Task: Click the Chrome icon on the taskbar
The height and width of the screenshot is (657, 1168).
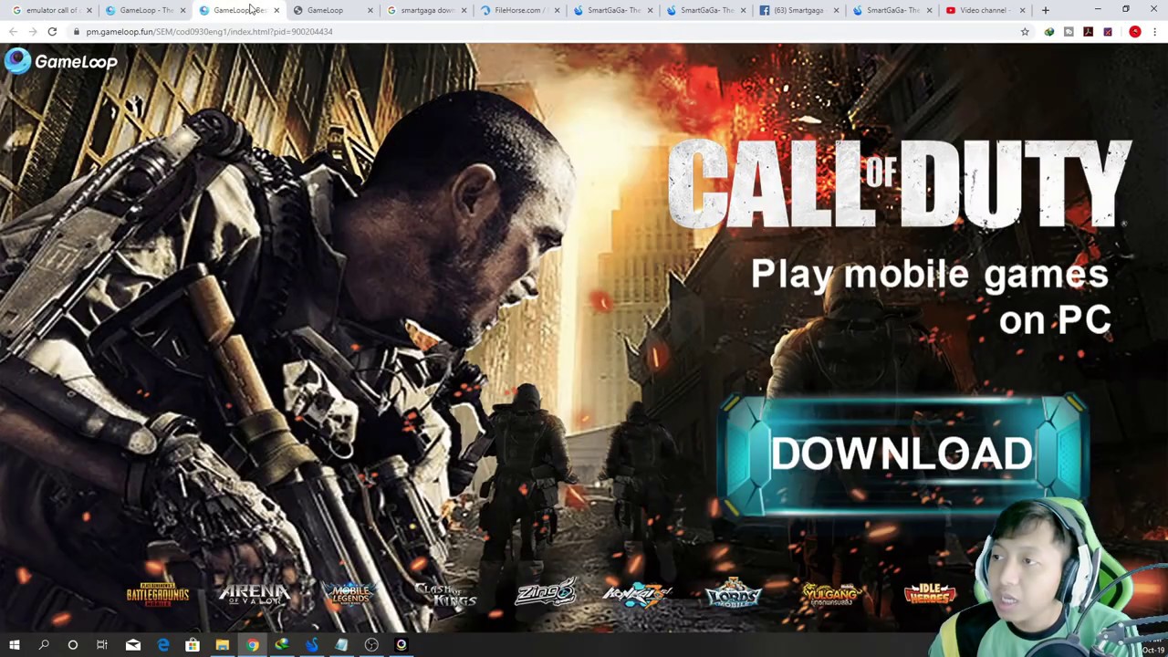Action: 252,645
